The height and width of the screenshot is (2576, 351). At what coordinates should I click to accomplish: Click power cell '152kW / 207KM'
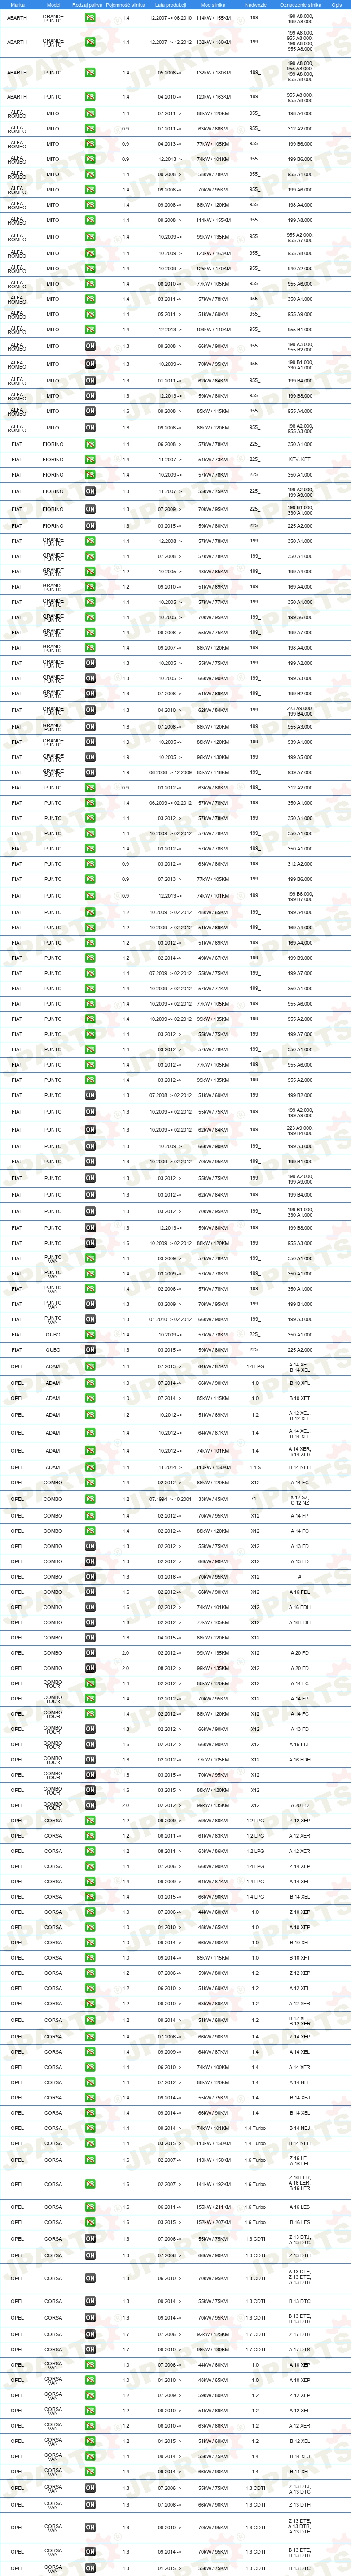pyautogui.click(x=213, y=2222)
